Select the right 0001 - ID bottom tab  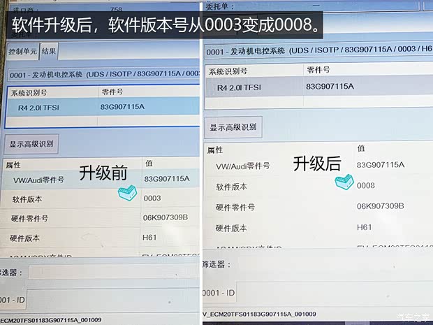click(218, 292)
